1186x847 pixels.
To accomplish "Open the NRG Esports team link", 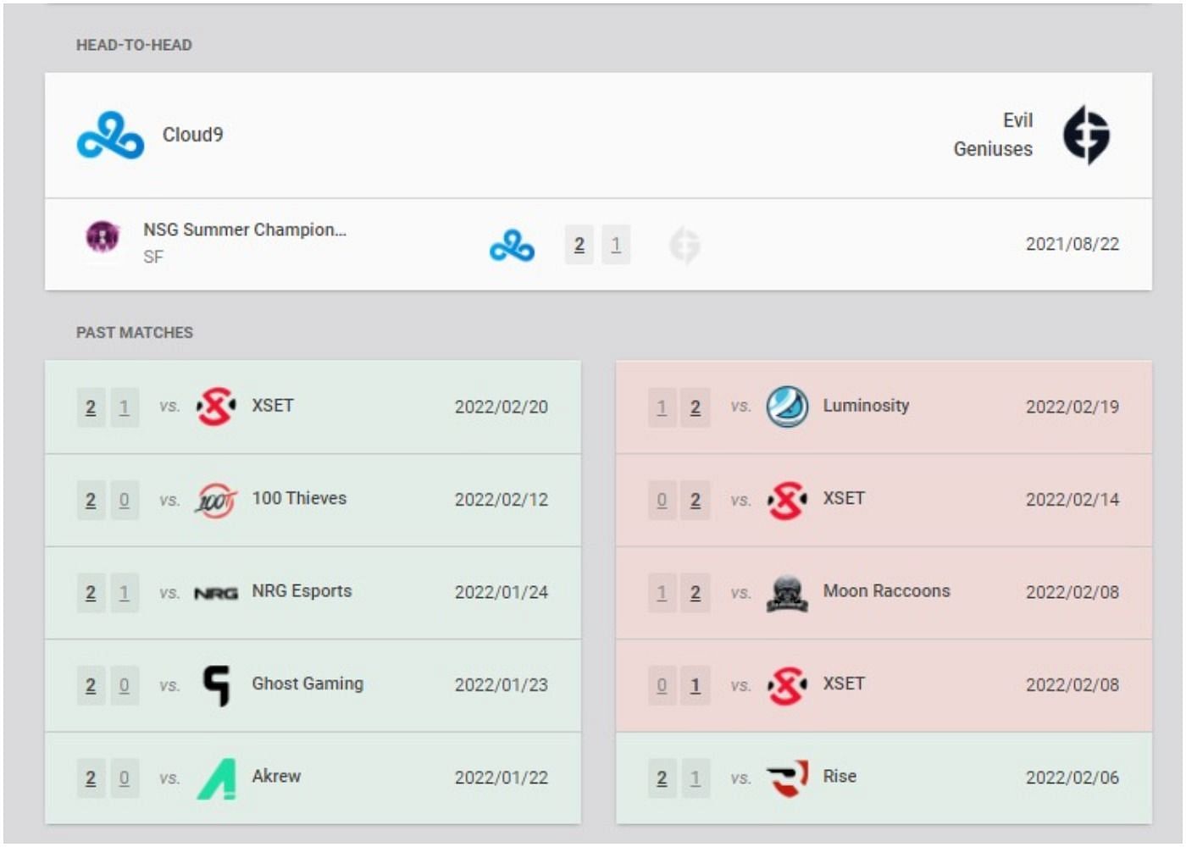I will 302,591.
